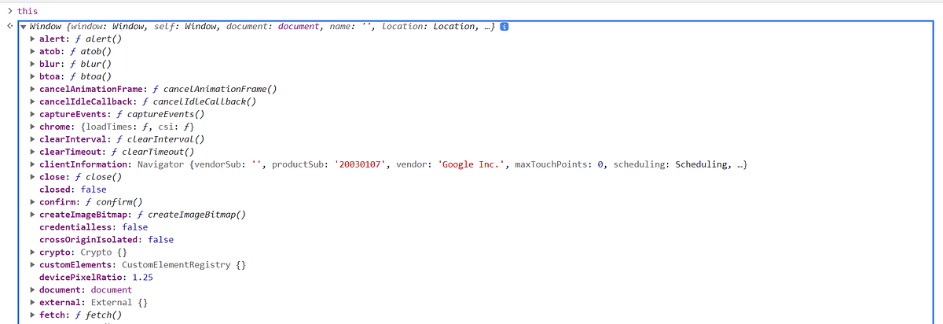The width and height of the screenshot is (943, 324).
Task: Select the 'closed: false' property row
Action: point(72,190)
